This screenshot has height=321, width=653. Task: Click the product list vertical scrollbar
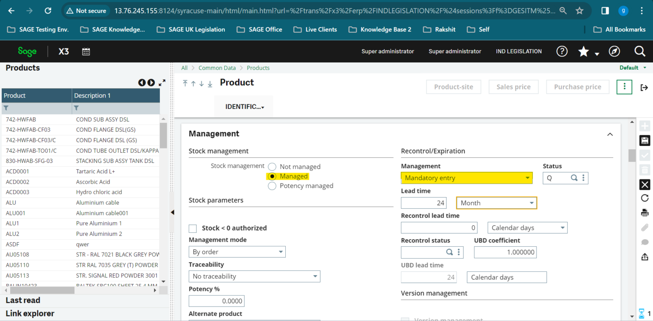click(163, 136)
